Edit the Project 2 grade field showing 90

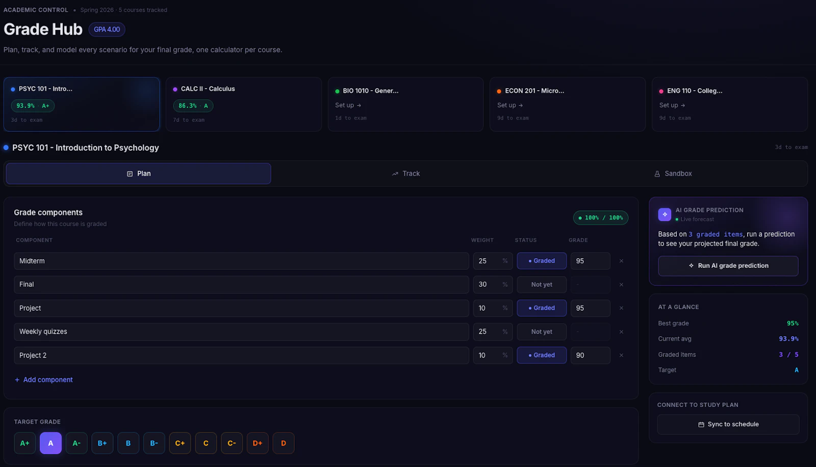click(x=590, y=355)
